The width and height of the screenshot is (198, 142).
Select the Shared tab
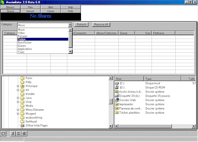click(10, 11)
